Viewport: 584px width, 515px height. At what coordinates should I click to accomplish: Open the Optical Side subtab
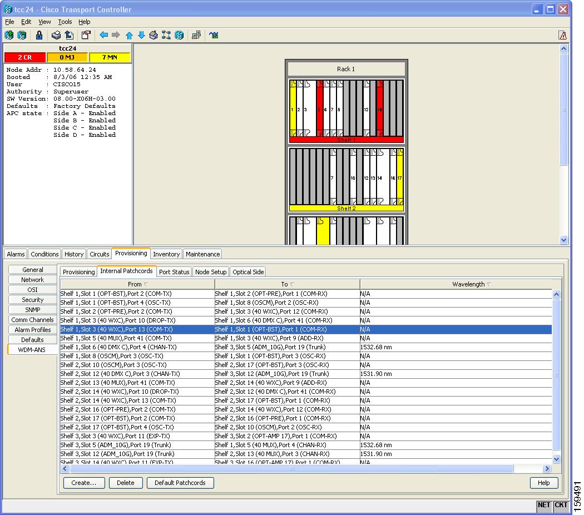[248, 272]
